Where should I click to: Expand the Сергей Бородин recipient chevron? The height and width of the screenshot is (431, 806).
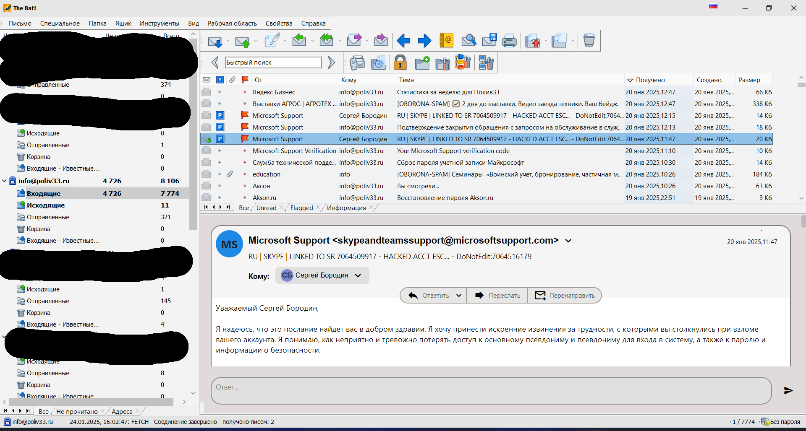(x=358, y=275)
